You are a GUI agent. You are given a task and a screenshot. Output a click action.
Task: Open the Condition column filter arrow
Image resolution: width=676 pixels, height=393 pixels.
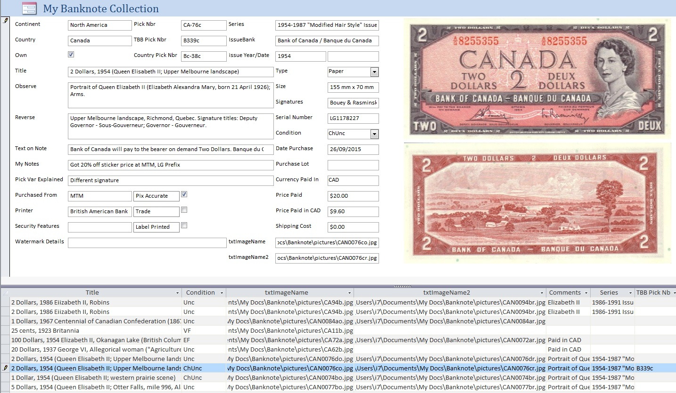222,293
